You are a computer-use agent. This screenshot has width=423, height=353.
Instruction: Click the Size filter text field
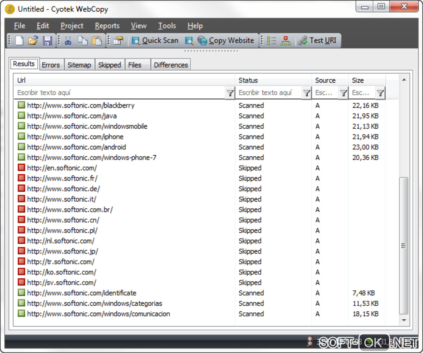click(362, 93)
